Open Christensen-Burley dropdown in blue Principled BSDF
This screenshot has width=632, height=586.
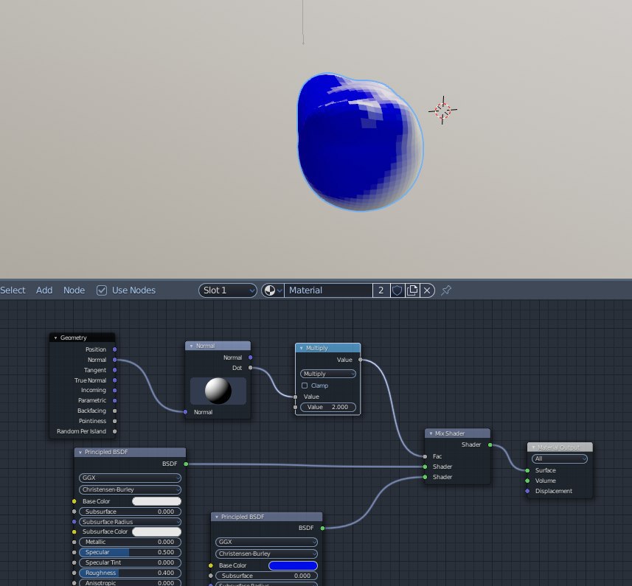click(x=266, y=554)
